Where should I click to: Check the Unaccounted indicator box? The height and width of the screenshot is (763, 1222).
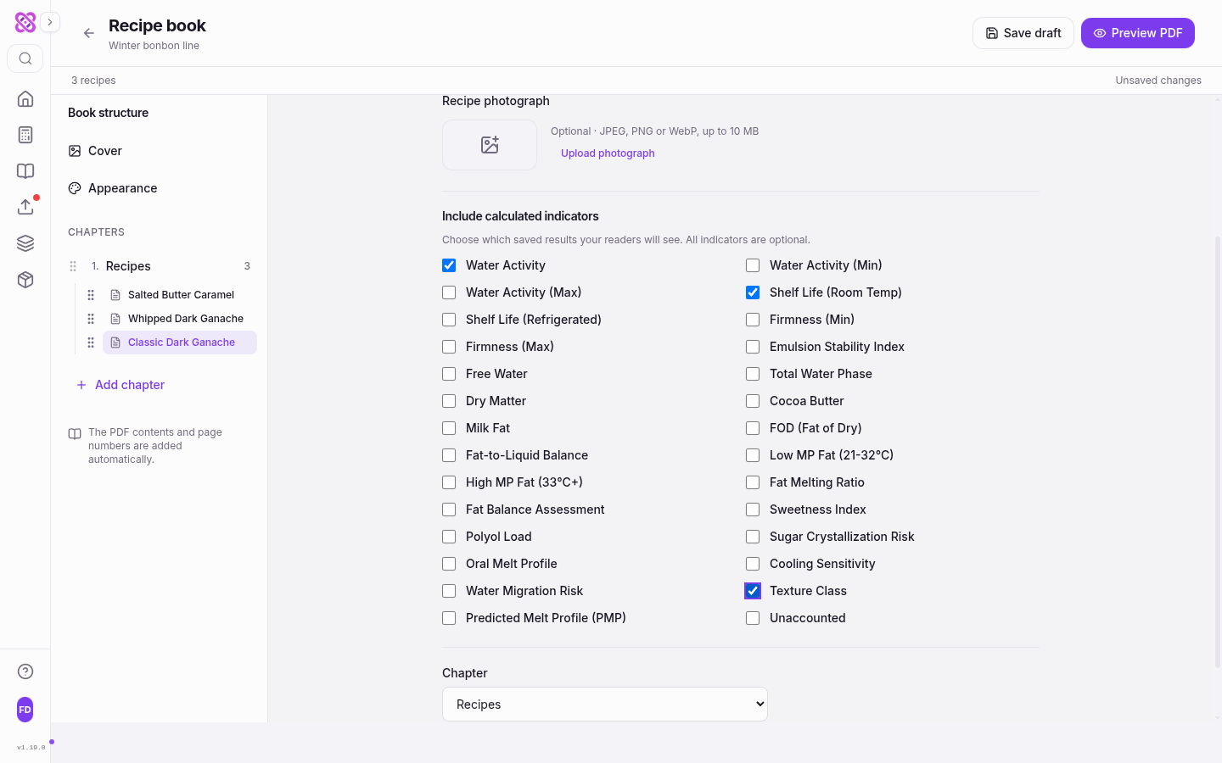click(x=753, y=618)
